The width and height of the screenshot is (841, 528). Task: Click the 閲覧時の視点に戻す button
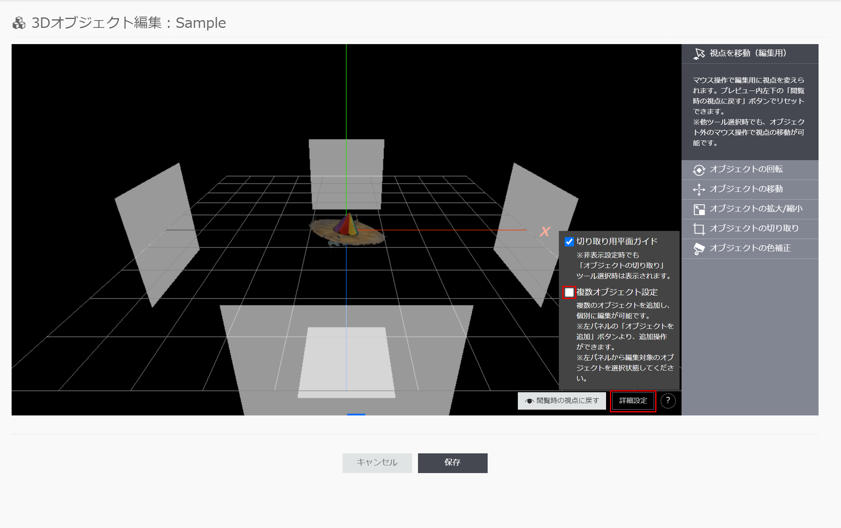(x=562, y=401)
